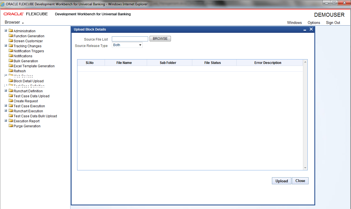Click the Create Request folder icon
This screenshot has height=209, width=351.
(x=11, y=101)
